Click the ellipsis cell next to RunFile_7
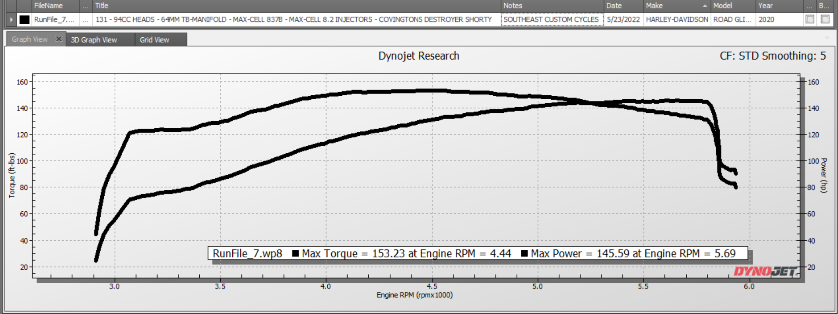The height and width of the screenshot is (314, 838). [x=86, y=19]
